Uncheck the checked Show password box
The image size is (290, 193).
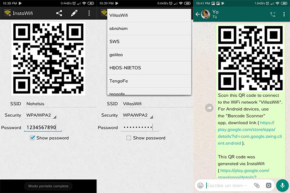click(x=32, y=138)
